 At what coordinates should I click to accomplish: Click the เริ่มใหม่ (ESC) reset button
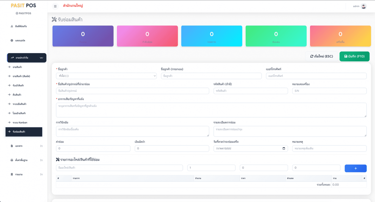322,56
